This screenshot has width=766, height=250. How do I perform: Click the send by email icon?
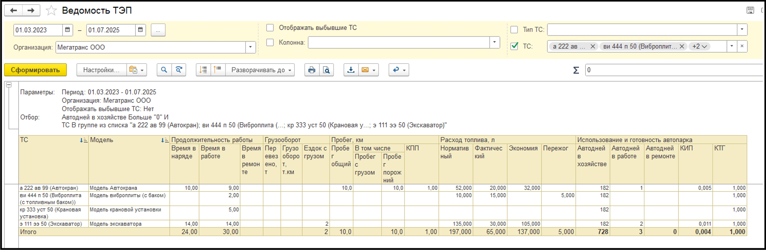click(365, 70)
